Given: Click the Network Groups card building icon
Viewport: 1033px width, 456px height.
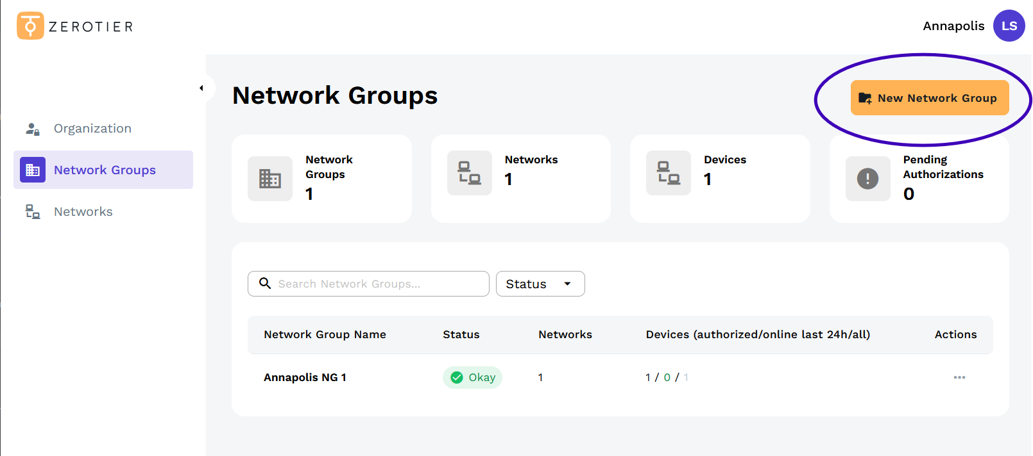Looking at the screenshot, I should (x=270, y=179).
